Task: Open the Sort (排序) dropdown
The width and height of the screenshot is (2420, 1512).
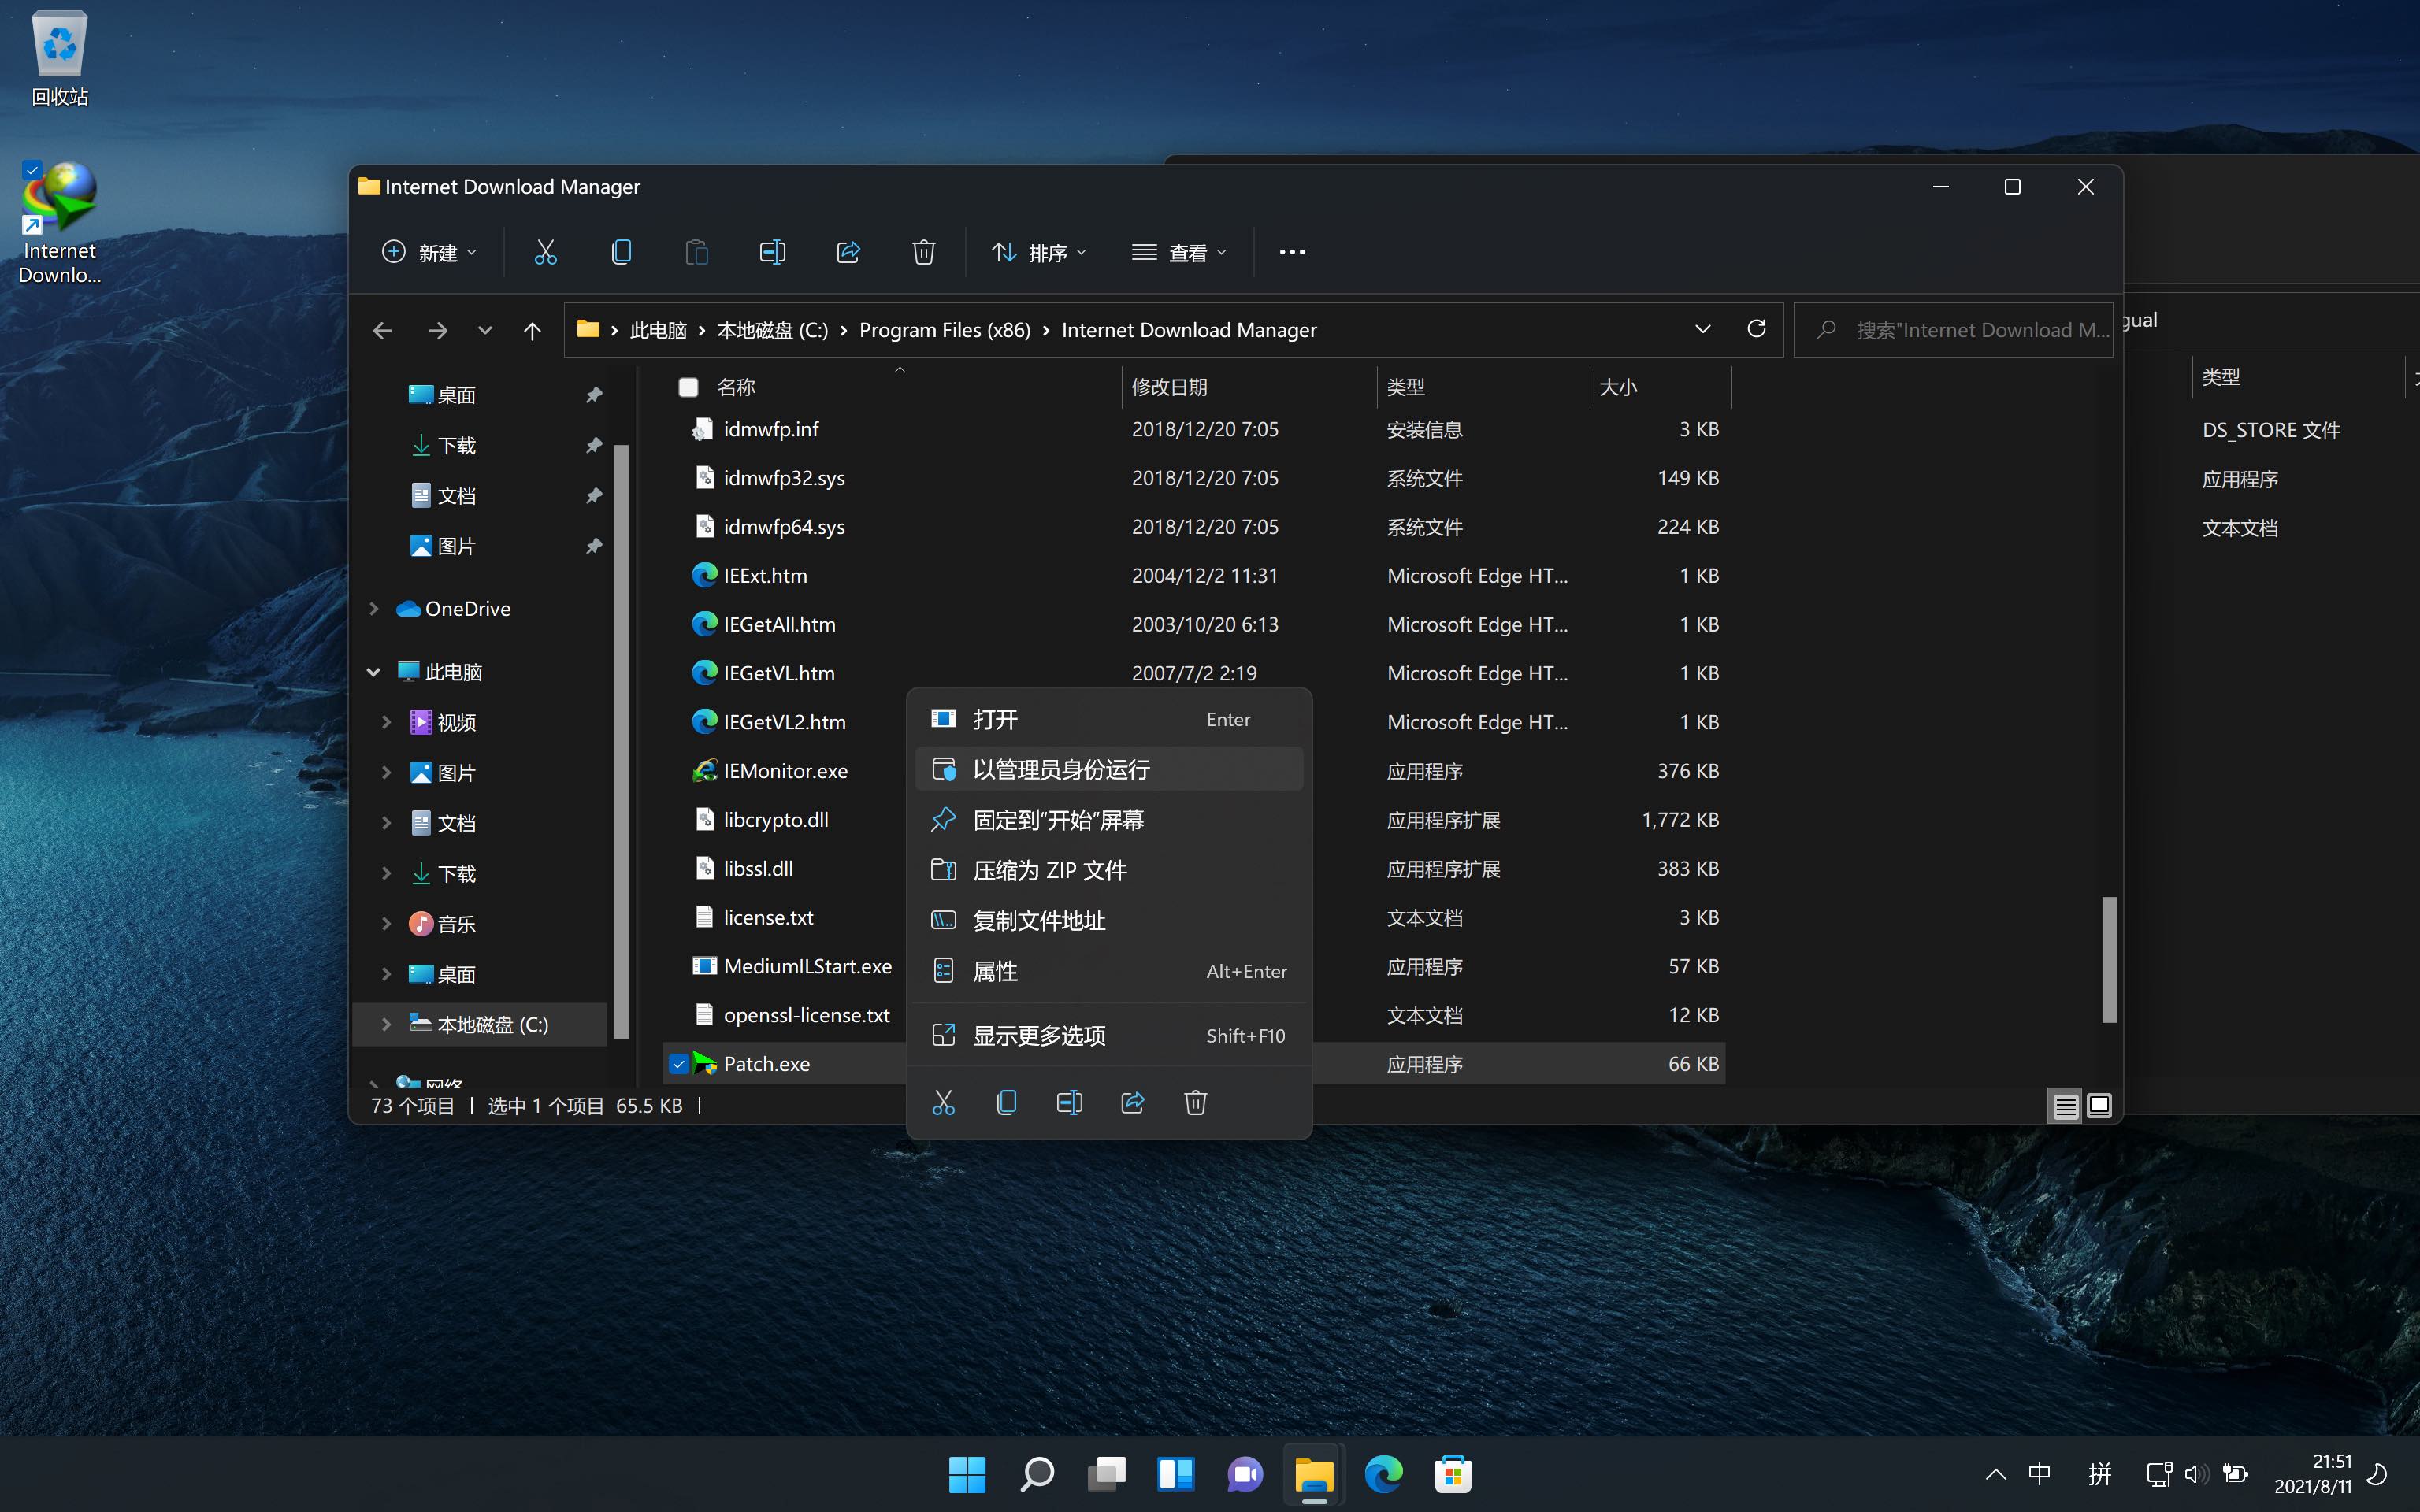Action: pyautogui.click(x=1038, y=252)
